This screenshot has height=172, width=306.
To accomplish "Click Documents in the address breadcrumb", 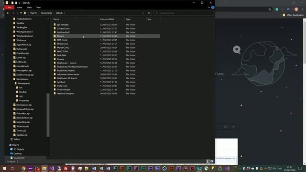I will tap(46, 13).
